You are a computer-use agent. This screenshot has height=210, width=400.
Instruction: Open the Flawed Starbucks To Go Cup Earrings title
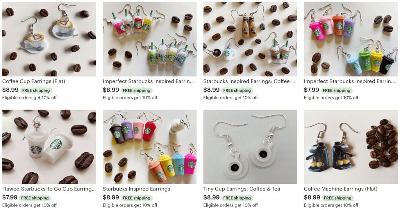click(49, 189)
